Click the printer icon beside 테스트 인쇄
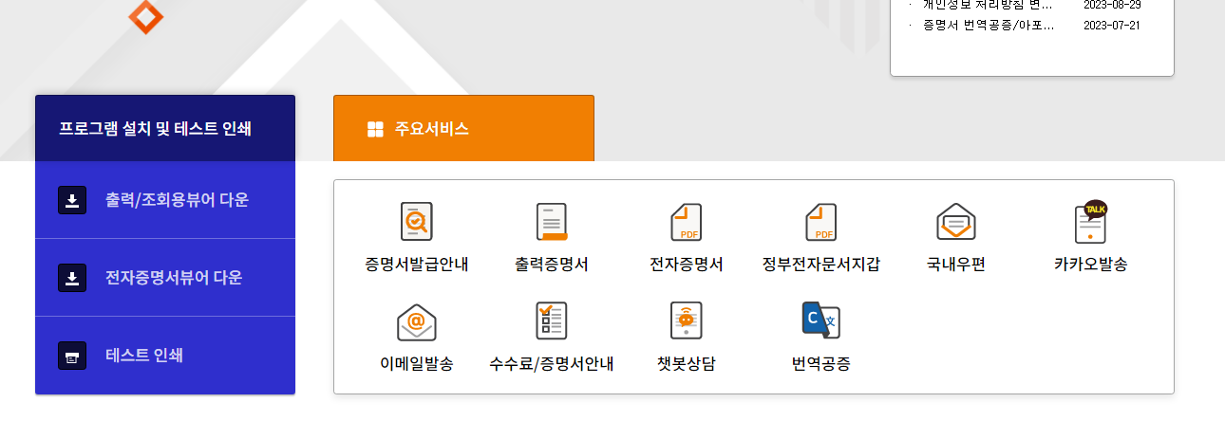The height and width of the screenshot is (421, 1225). click(72, 356)
